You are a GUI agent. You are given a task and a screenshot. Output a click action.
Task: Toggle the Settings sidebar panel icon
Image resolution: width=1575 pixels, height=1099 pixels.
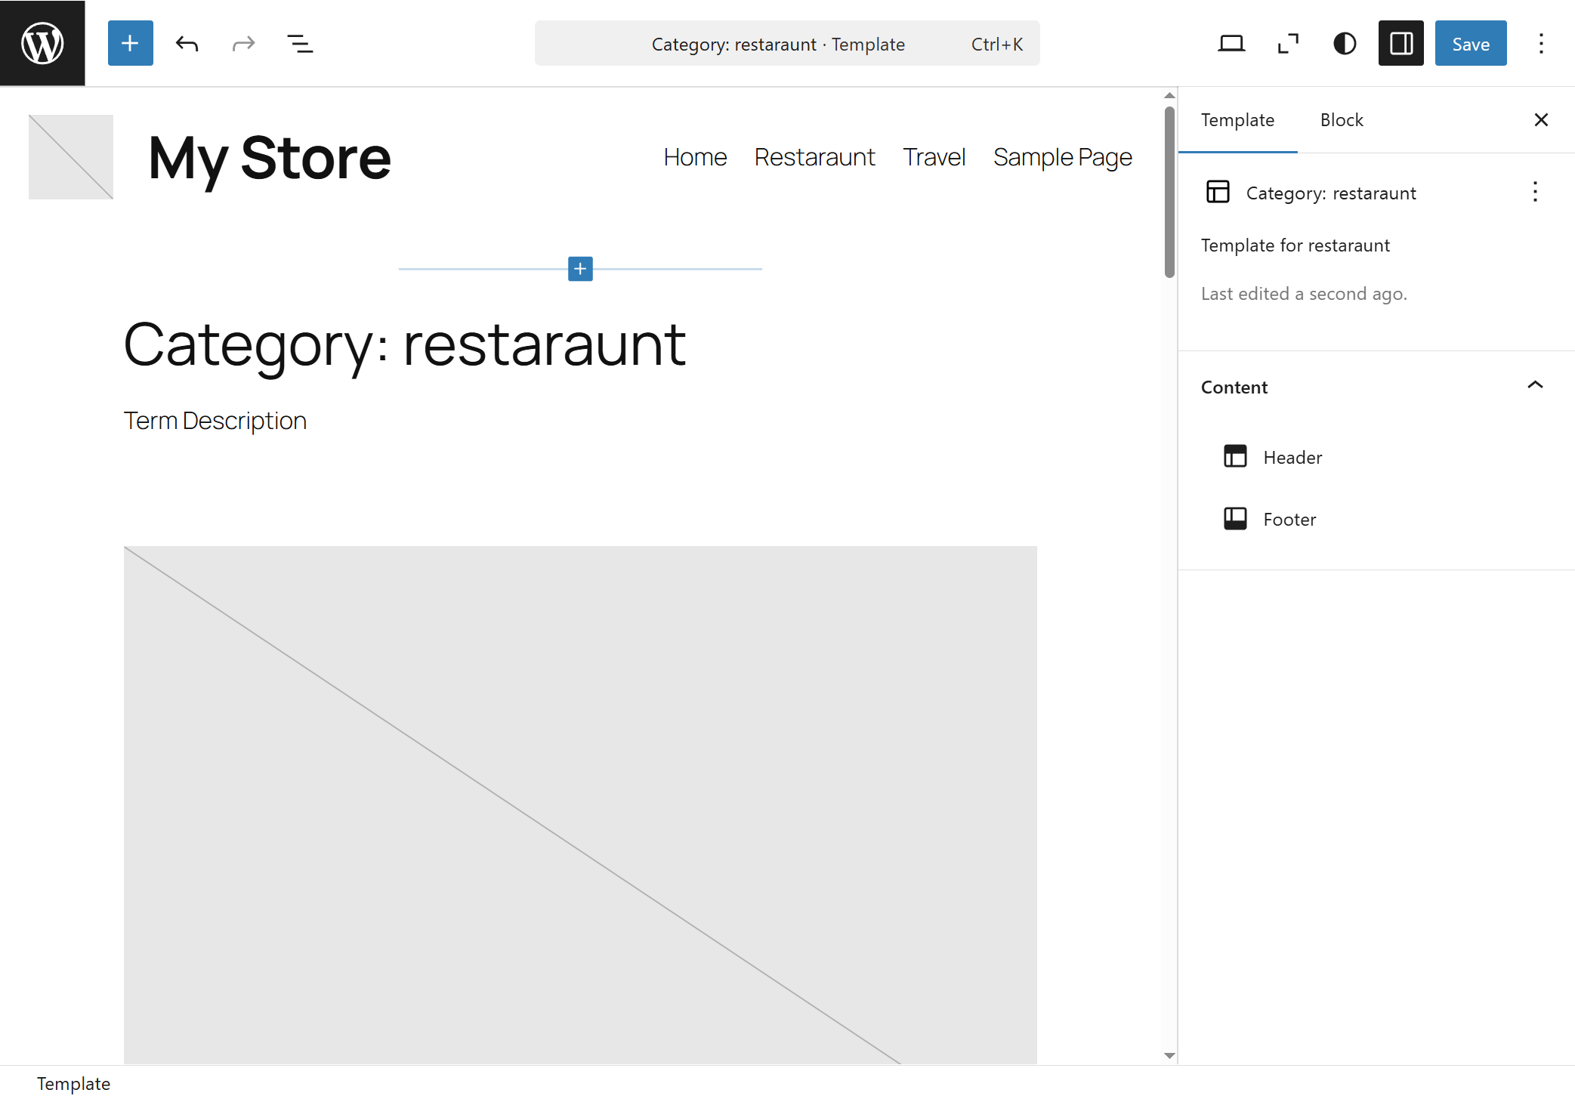click(x=1401, y=43)
